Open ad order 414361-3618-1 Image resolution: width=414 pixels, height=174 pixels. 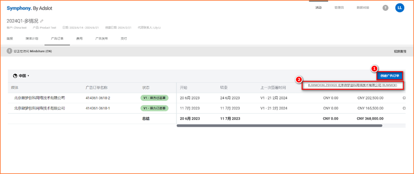click(98, 108)
